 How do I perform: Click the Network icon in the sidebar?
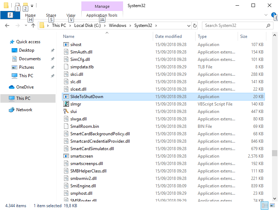coord(12,110)
